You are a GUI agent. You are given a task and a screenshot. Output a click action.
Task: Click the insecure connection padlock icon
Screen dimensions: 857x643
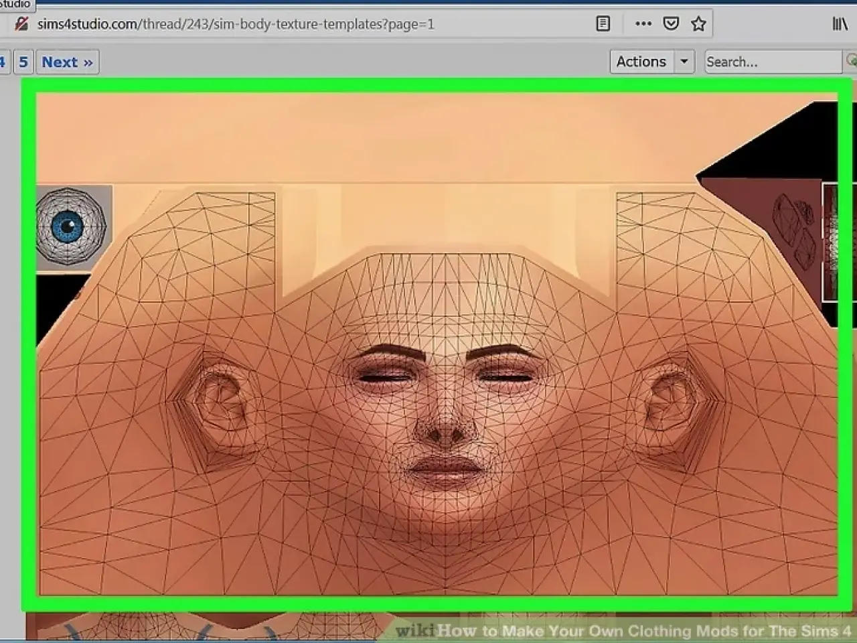21,24
